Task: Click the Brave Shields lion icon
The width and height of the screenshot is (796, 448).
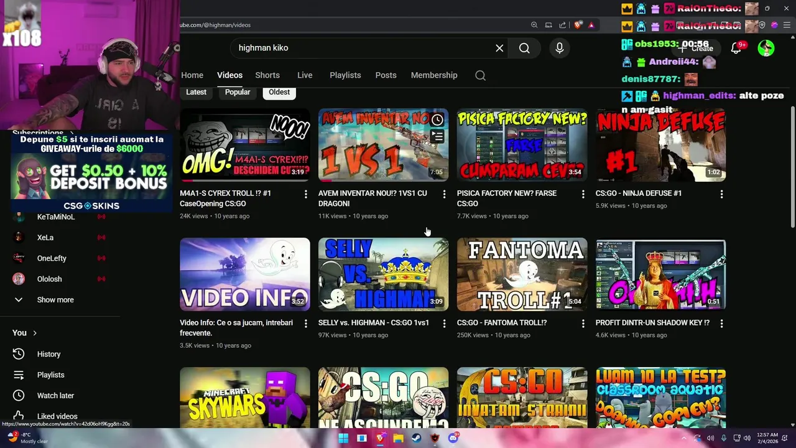Action: pos(578,25)
